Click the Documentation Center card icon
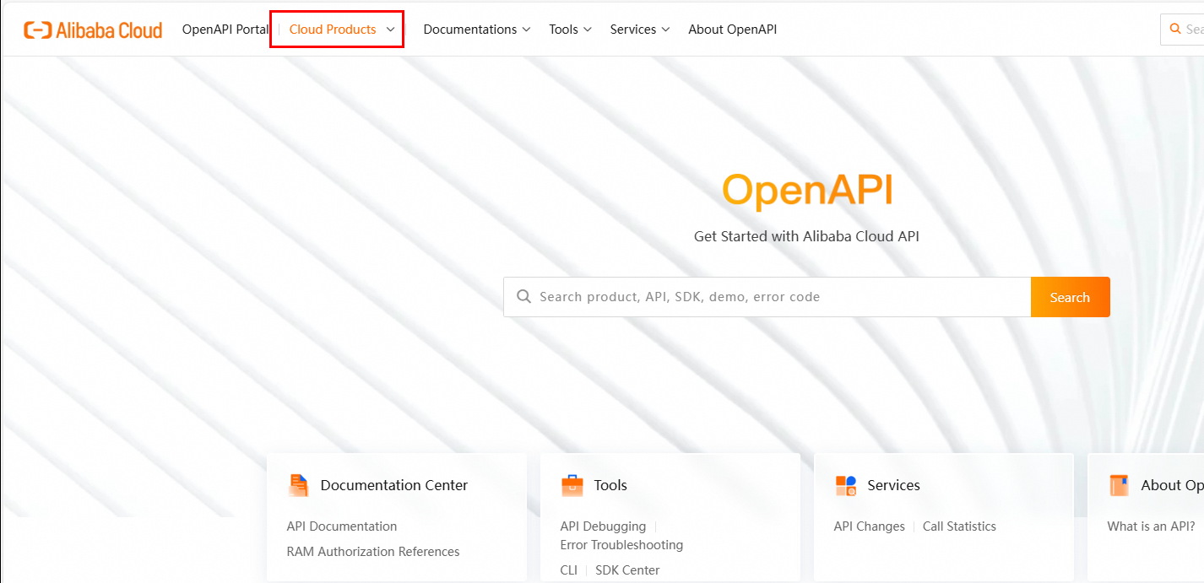Viewport: 1204px width, 583px height. pos(298,485)
